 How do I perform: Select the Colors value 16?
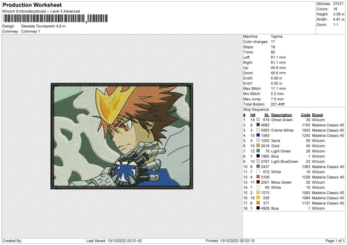coord(335,9)
